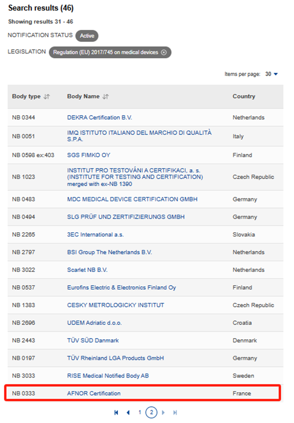Click body type cell NB 0598 ex:403
Screen dimensions: 294x423
33,155
